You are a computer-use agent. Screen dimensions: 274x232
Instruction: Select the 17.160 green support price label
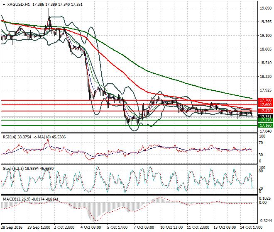coord(266,126)
